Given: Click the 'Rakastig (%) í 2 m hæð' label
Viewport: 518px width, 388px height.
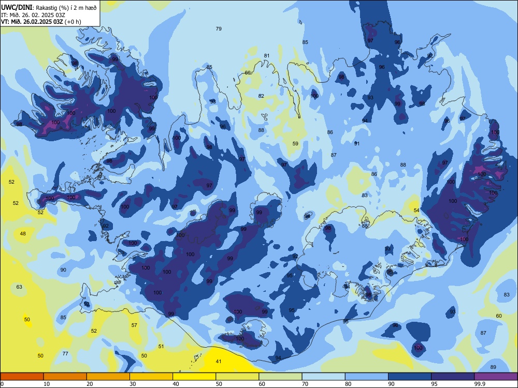Looking at the screenshot, I should [x=66, y=8].
